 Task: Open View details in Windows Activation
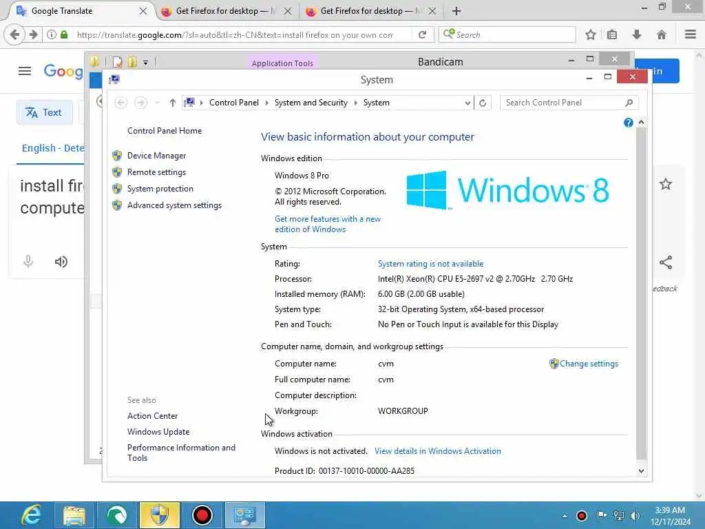click(x=437, y=451)
